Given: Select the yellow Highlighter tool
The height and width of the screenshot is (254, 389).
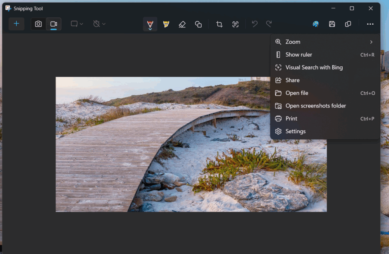Looking at the screenshot, I should click(x=166, y=24).
